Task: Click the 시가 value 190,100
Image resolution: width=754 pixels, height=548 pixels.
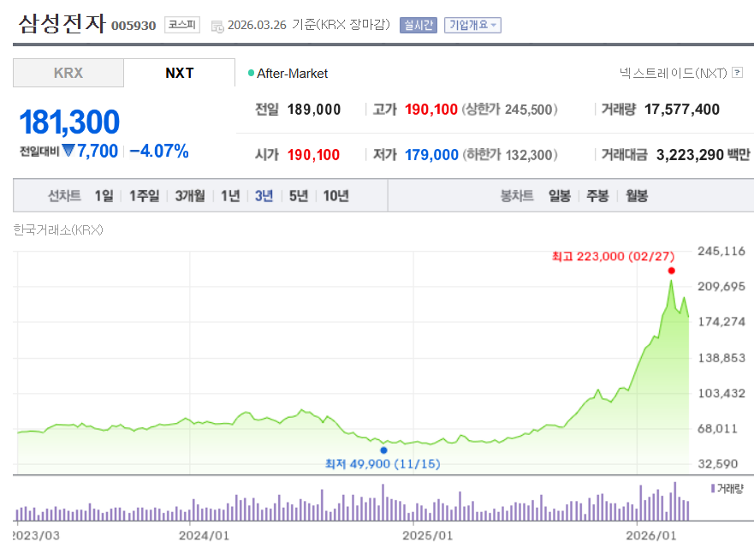Action: pyautogui.click(x=313, y=155)
